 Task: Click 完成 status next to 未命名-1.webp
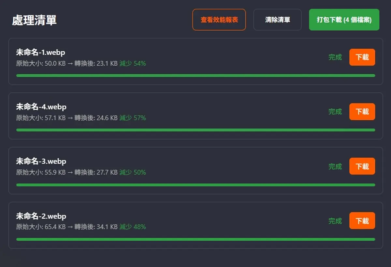[x=335, y=57]
